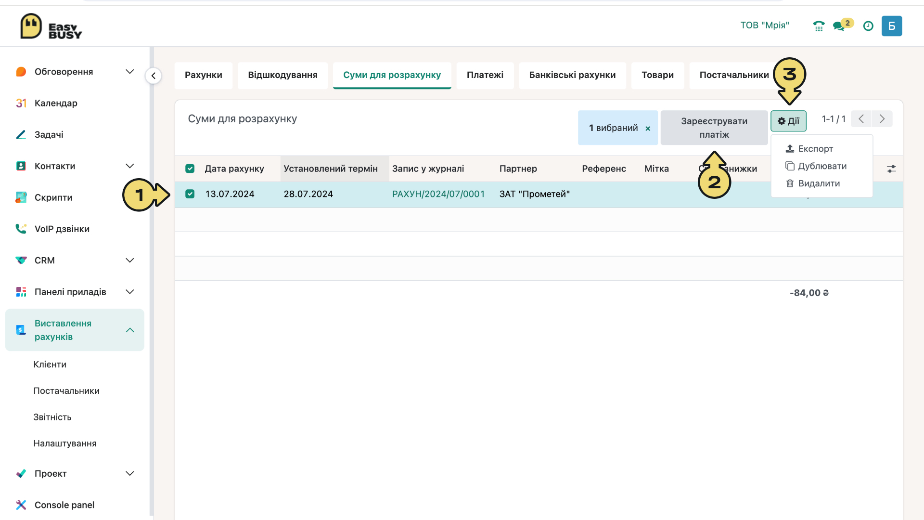The width and height of the screenshot is (924, 520).
Task: Click the Задачі pencil icon
Action: [21, 135]
